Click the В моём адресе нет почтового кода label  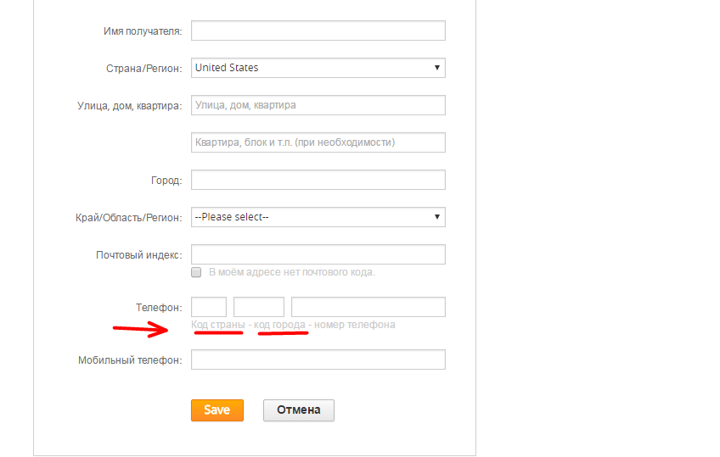pos(292,272)
